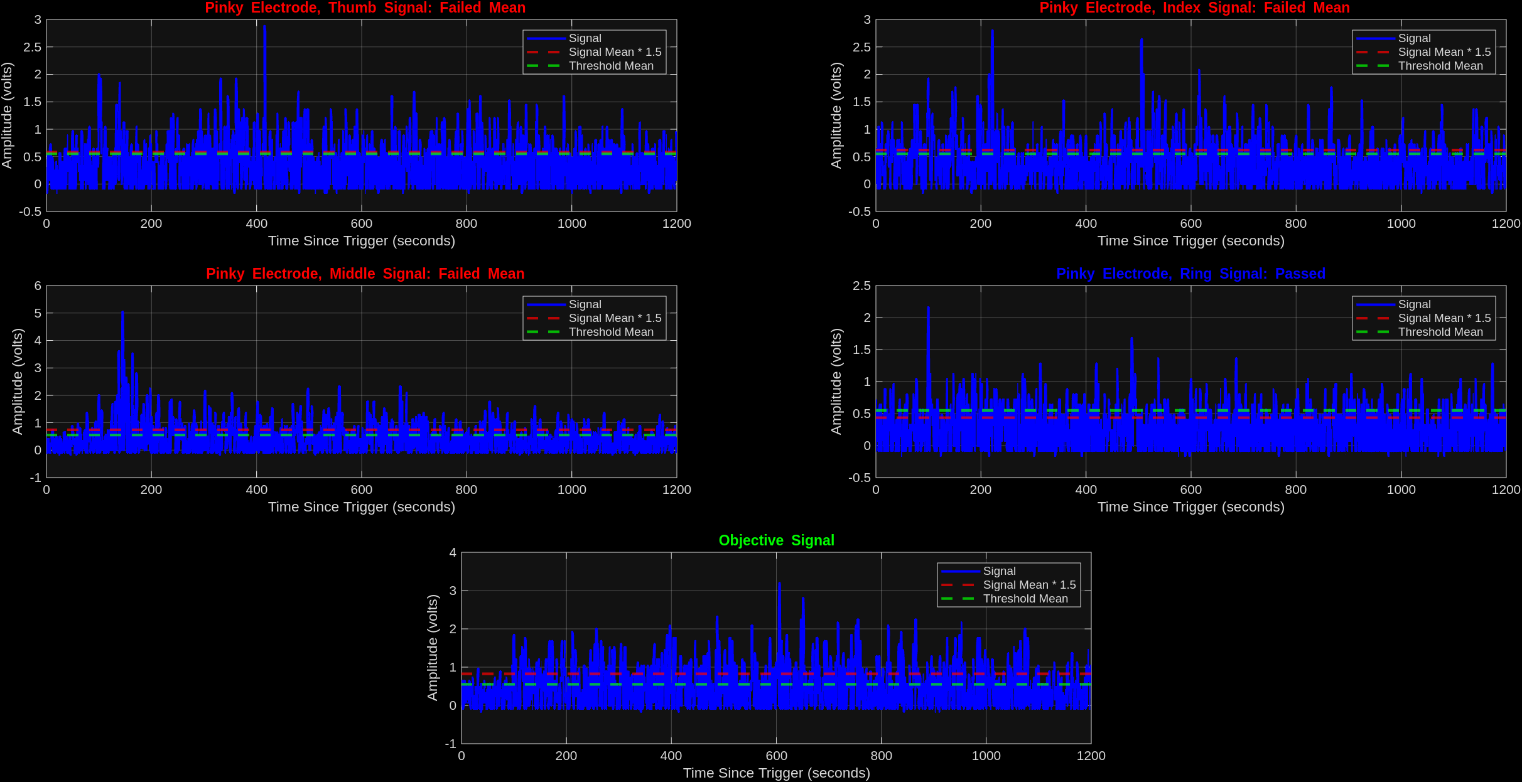Click red dashed line sample in Thumb legend
The width and height of the screenshot is (1522, 782).
tap(544, 53)
